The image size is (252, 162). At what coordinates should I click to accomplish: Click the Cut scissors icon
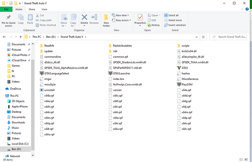coord(37,15)
